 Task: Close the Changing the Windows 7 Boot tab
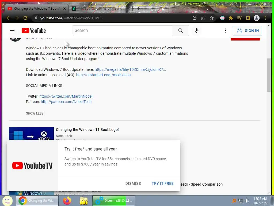[x=64, y=8]
